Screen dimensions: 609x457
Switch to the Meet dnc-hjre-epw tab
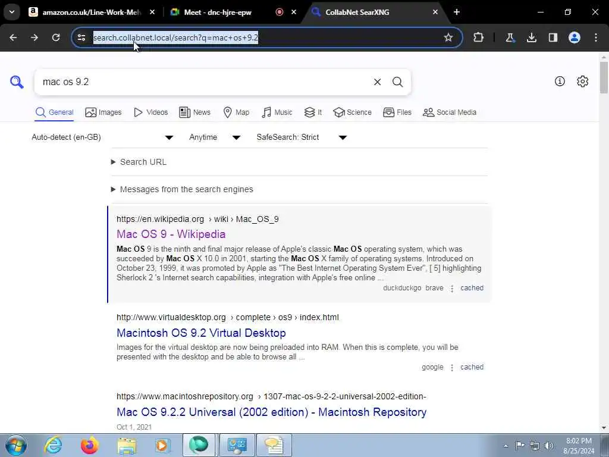pos(218,12)
